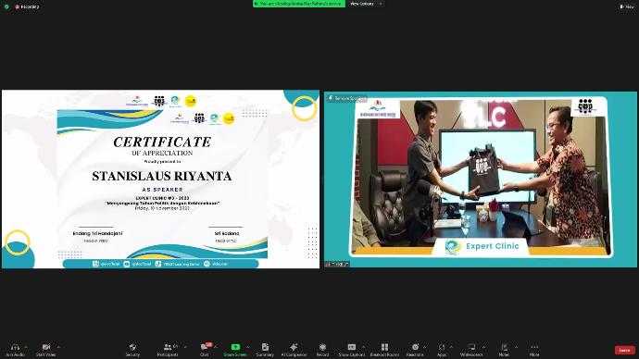Viewport: 639px width, 359px height.
Task: Click the red Leave button
Action: pyautogui.click(x=624, y=350)
